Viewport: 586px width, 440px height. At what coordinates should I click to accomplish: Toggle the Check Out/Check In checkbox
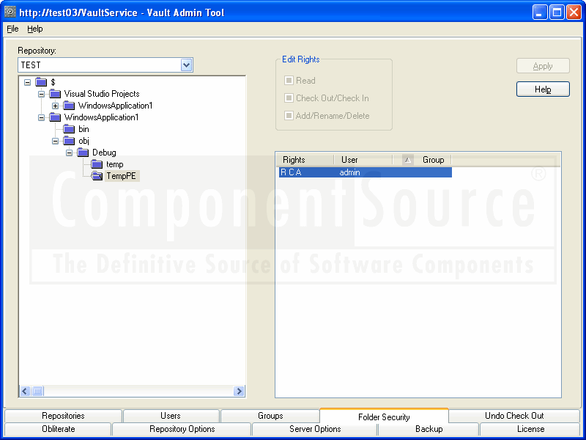289,98
